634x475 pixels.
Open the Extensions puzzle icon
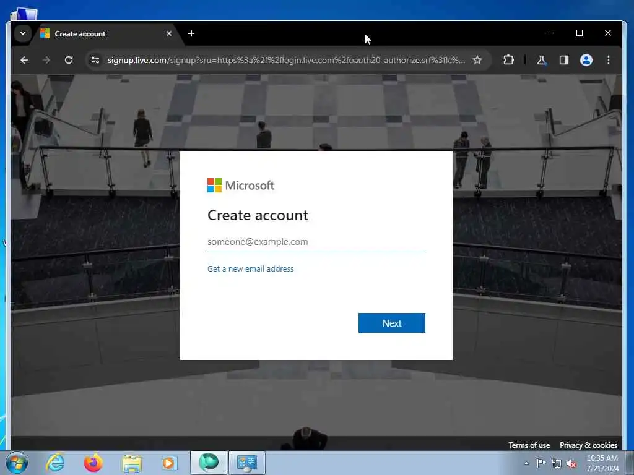508,60
